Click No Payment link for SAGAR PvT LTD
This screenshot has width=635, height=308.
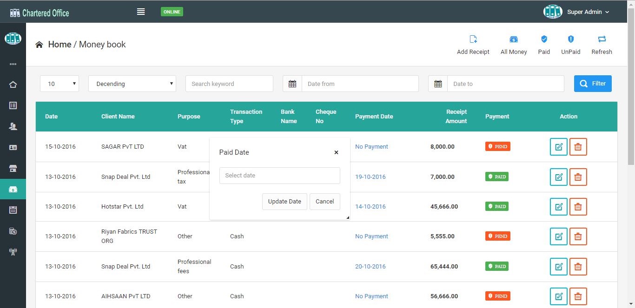371,146
